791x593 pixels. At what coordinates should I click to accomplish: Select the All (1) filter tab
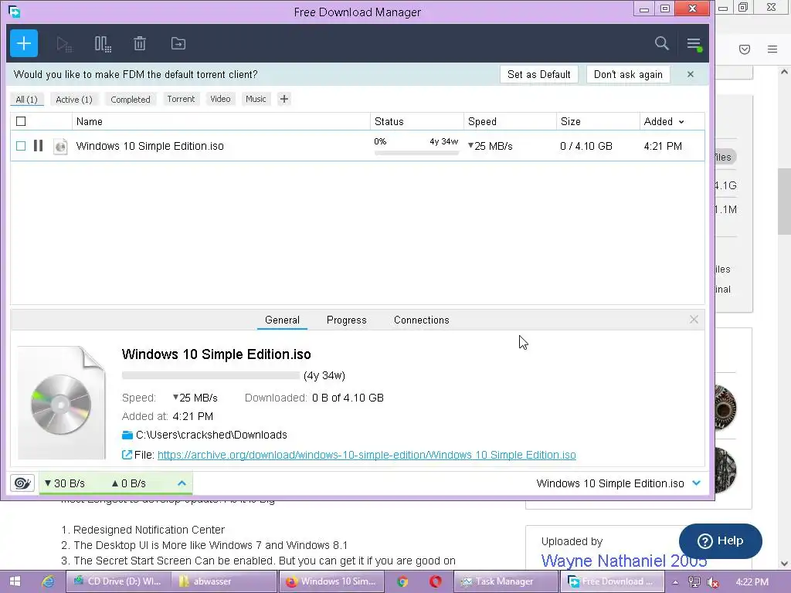[27, 100]
